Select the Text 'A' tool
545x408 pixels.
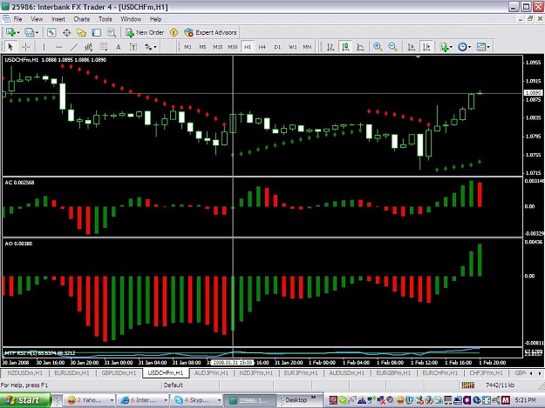(119, 47)
